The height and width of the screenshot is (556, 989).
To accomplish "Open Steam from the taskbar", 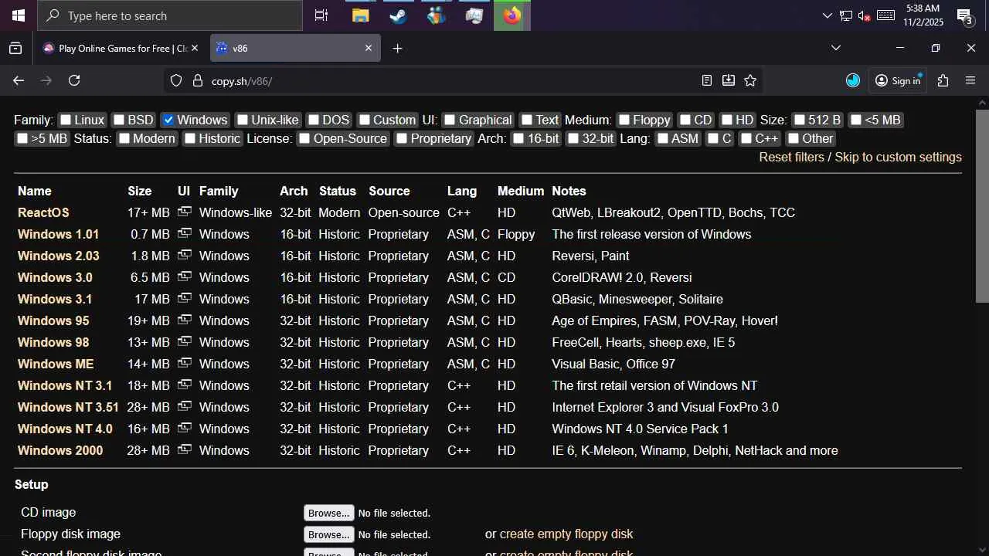I will (398, 15).
